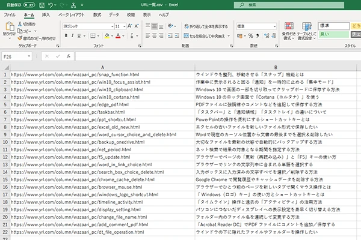Open 条件付き書式 conditional formatting
Viewport: 361px width, 240px height.
(x=289, y=31)
